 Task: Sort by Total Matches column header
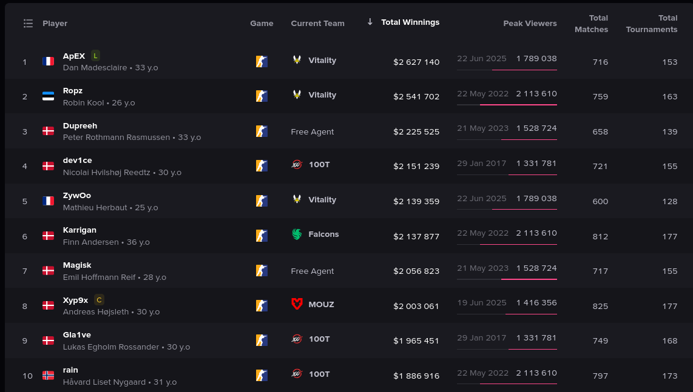[x=591, y=24]
